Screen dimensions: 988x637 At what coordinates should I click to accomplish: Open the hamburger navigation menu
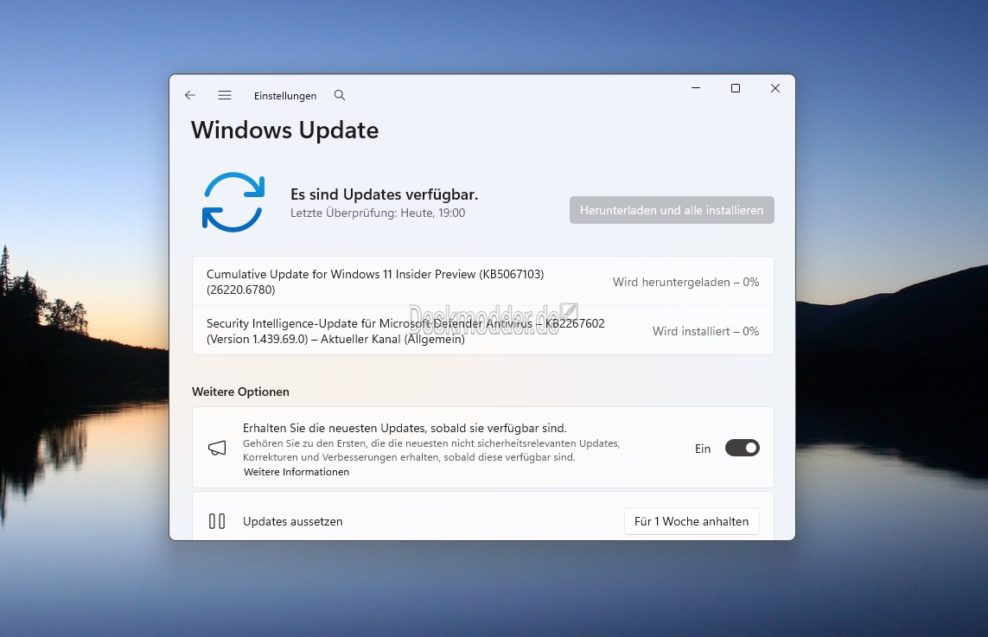(225, 95)
